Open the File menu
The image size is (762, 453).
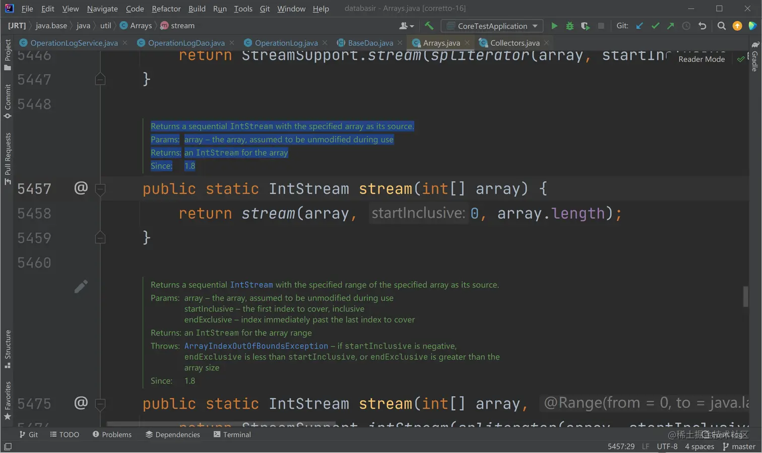tap(27, 9)
